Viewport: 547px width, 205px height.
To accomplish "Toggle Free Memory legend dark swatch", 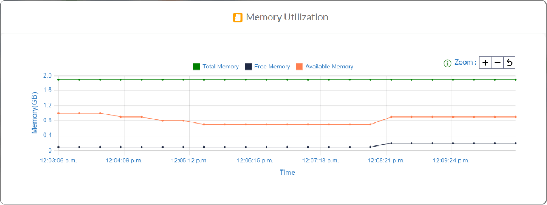I will 248,66.
